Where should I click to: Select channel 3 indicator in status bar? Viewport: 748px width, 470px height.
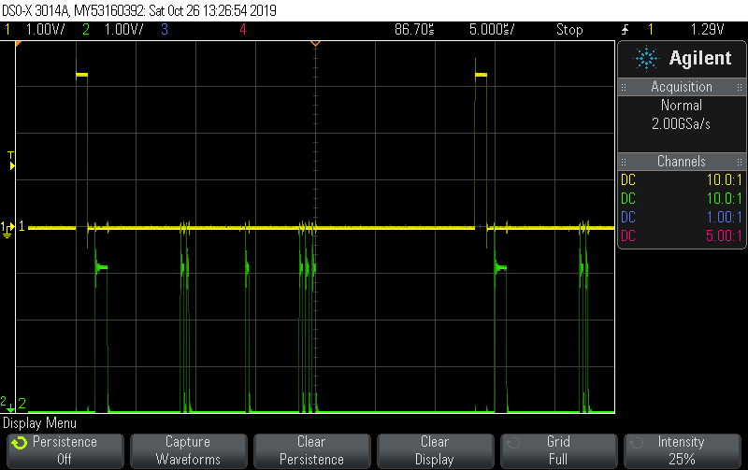coord(165,30)
